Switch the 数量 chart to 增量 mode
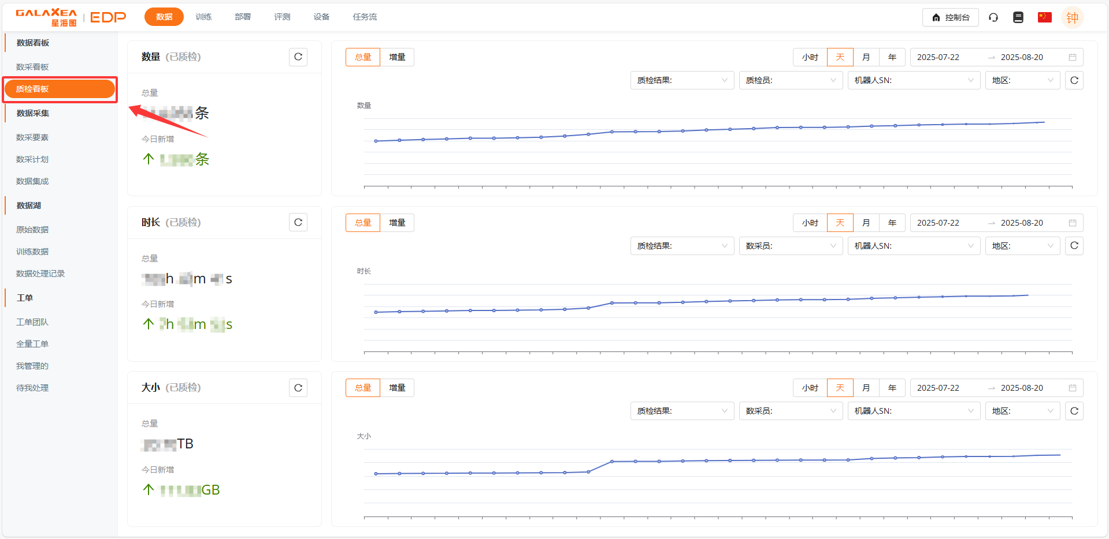1109x539 pixels. coord(397,57)
